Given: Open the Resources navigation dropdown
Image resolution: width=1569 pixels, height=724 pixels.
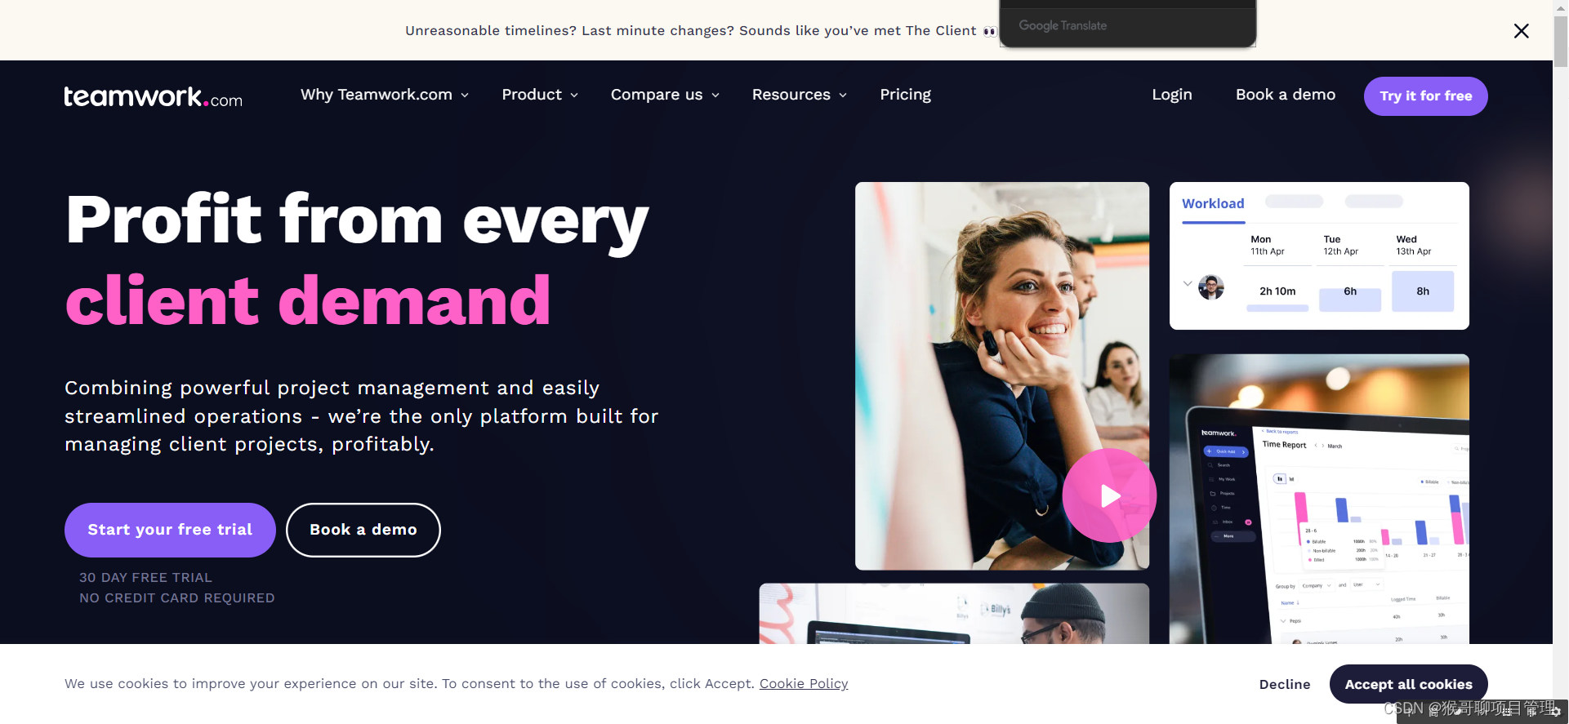Looking at the screenshot, I should click(x=800, y=95).
